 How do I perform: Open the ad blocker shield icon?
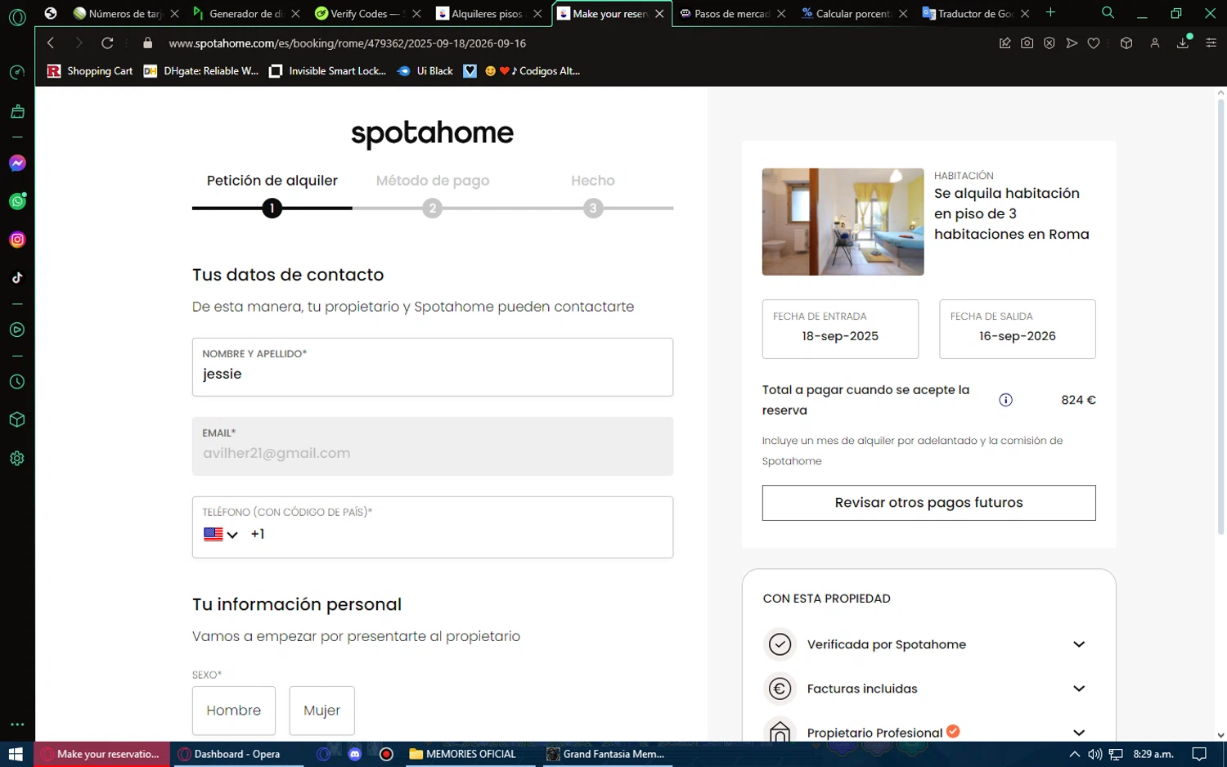(1049, 43)
